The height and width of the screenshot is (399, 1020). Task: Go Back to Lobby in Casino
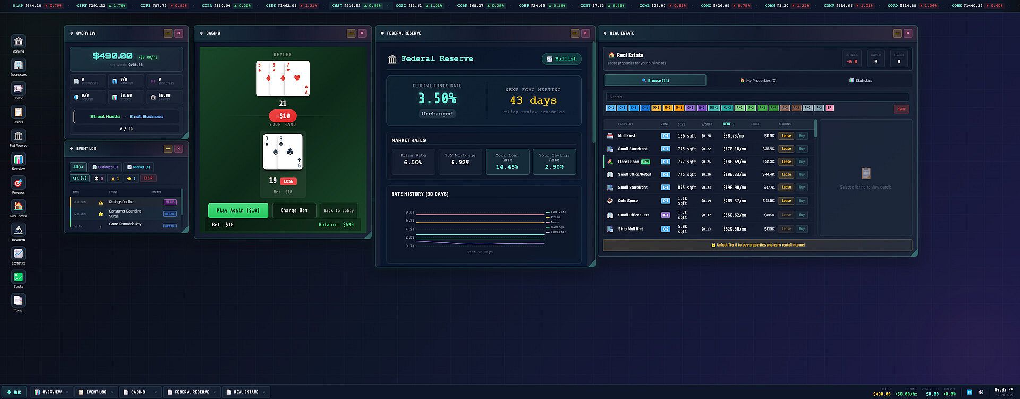click(339, 210)
